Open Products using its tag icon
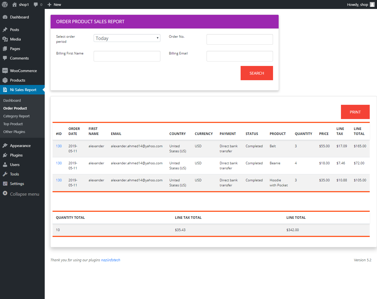The height and width of the screenshot is (299, 377). 5,80
